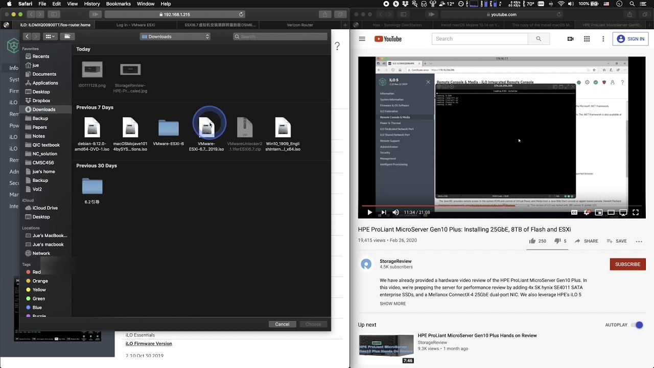Play the YouTube video
The height and width of the screenshot is (368, 654).
point(369,212)
